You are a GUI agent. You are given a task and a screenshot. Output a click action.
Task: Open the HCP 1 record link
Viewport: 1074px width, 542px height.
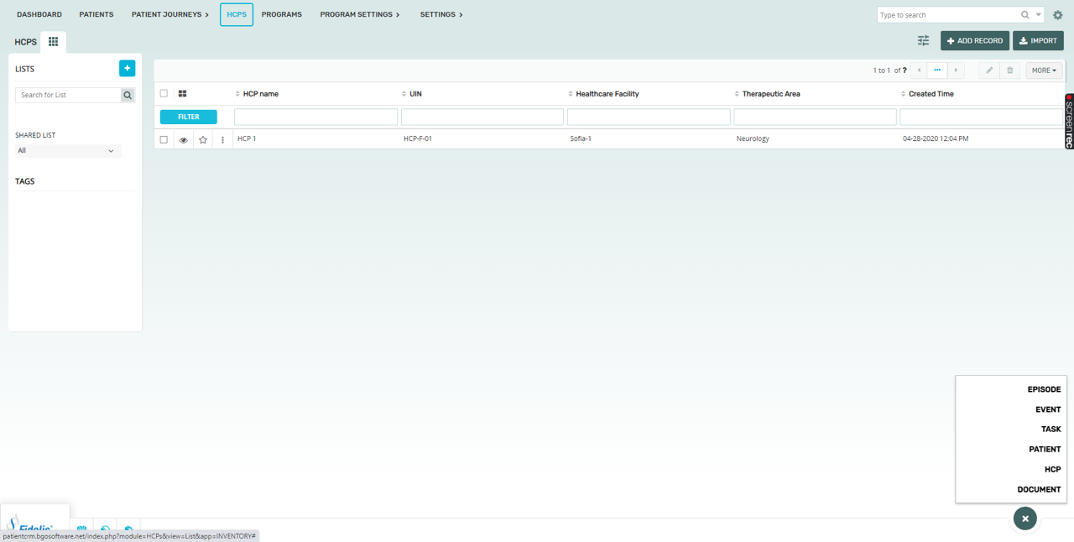247,139
